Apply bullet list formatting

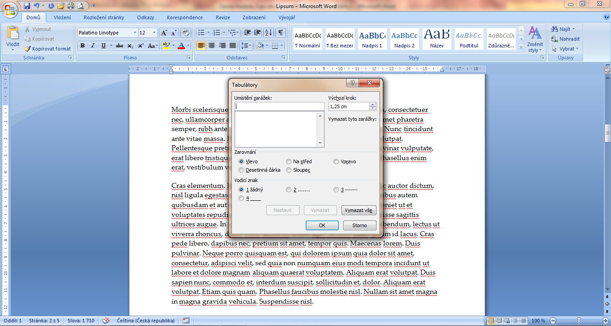(201, 33)
